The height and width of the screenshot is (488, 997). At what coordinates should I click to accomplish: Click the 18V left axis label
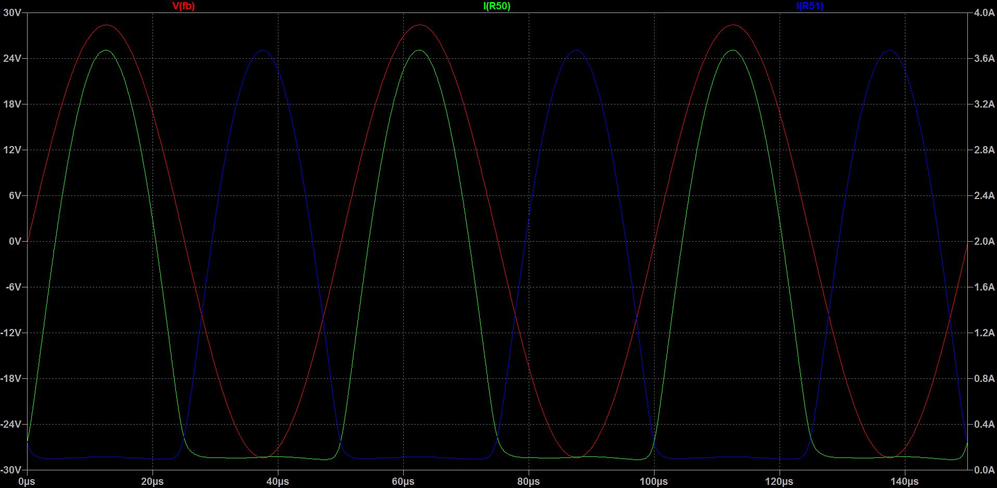(x=12, y=104)
